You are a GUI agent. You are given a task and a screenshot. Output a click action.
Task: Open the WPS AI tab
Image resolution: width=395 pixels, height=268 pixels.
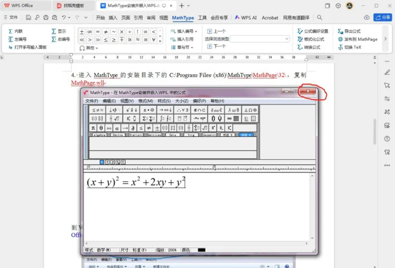pyautogui.click(x=246, y=18)
